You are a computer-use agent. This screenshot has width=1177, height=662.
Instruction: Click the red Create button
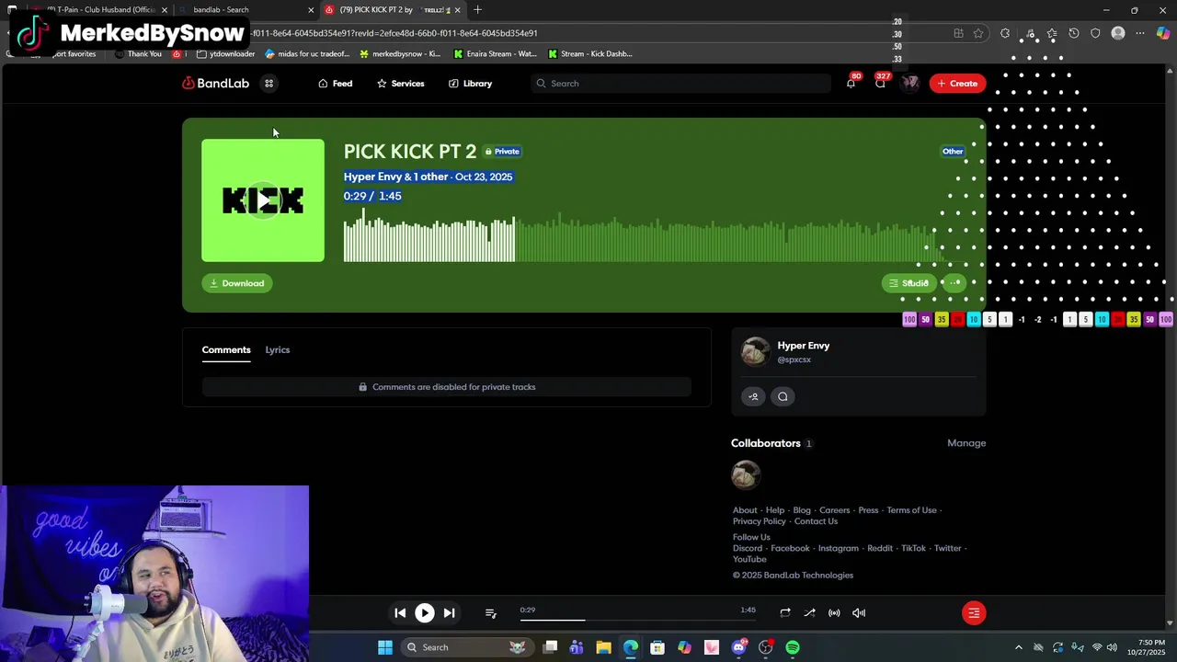click(957, 84)
